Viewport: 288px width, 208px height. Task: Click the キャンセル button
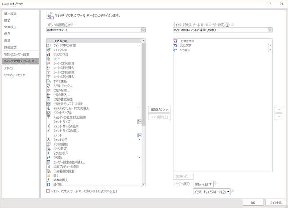[276, 203]
